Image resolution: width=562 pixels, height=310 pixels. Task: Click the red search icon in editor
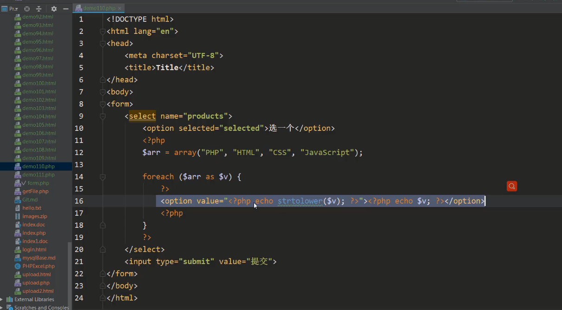point(512,186)
